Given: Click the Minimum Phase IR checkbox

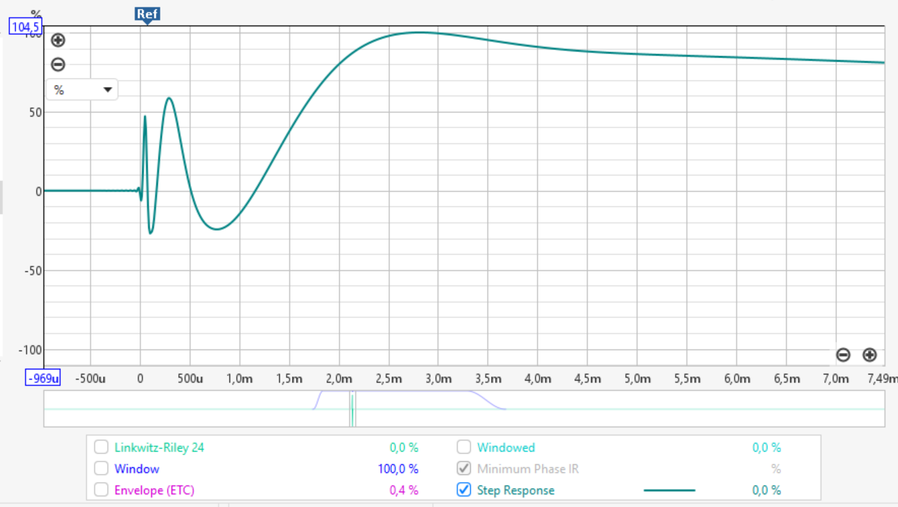Looking at the screenshot, I should coord(464,468).
